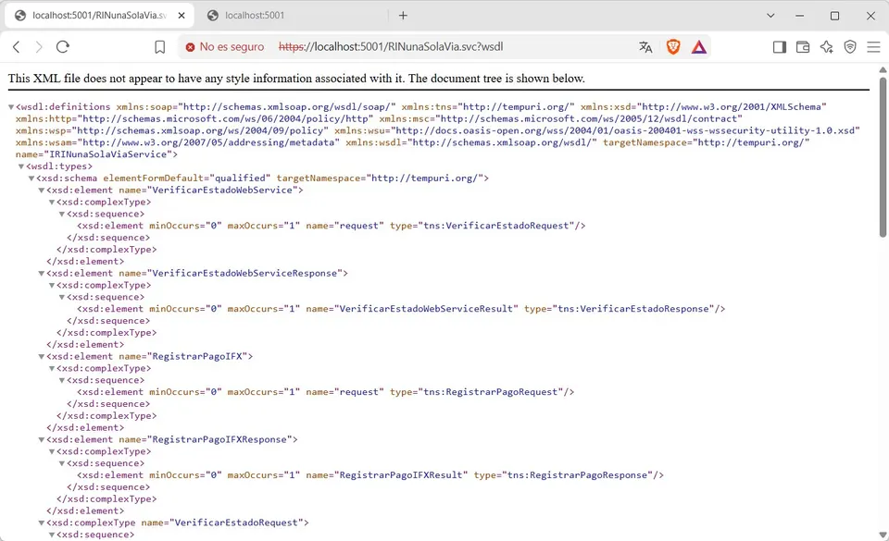Click xmlns:soap namespace URL text
This screenshot has width=889, height=541.
[287, 107]
